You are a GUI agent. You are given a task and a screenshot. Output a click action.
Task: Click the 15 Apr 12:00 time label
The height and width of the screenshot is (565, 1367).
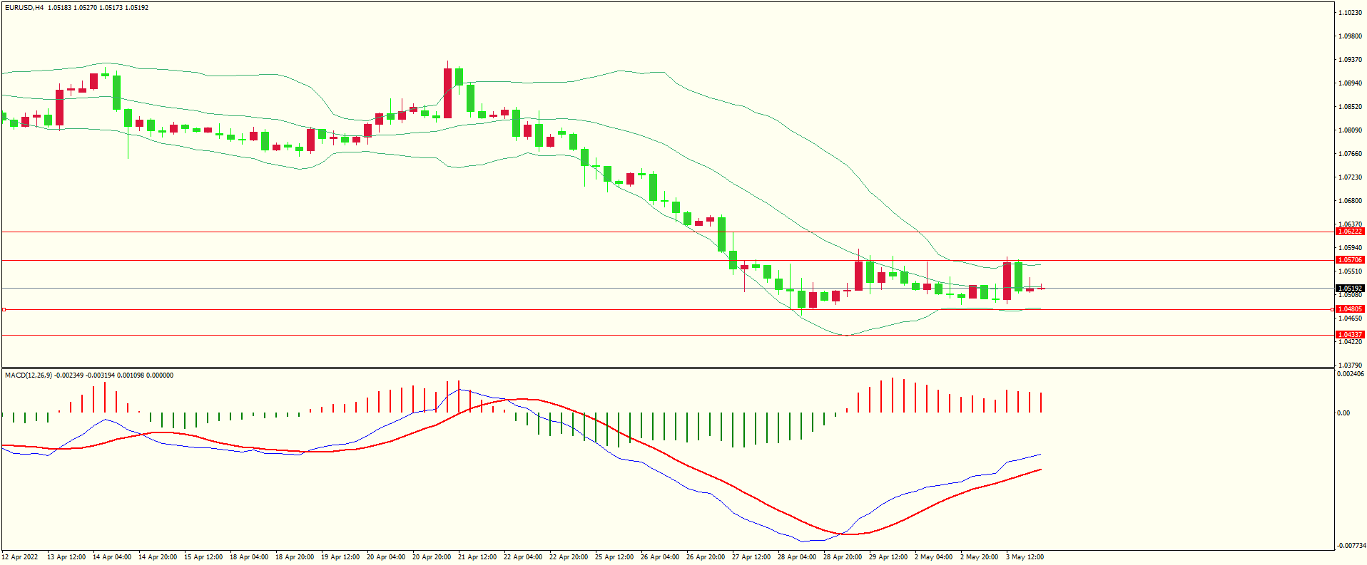tap(203, 557)
